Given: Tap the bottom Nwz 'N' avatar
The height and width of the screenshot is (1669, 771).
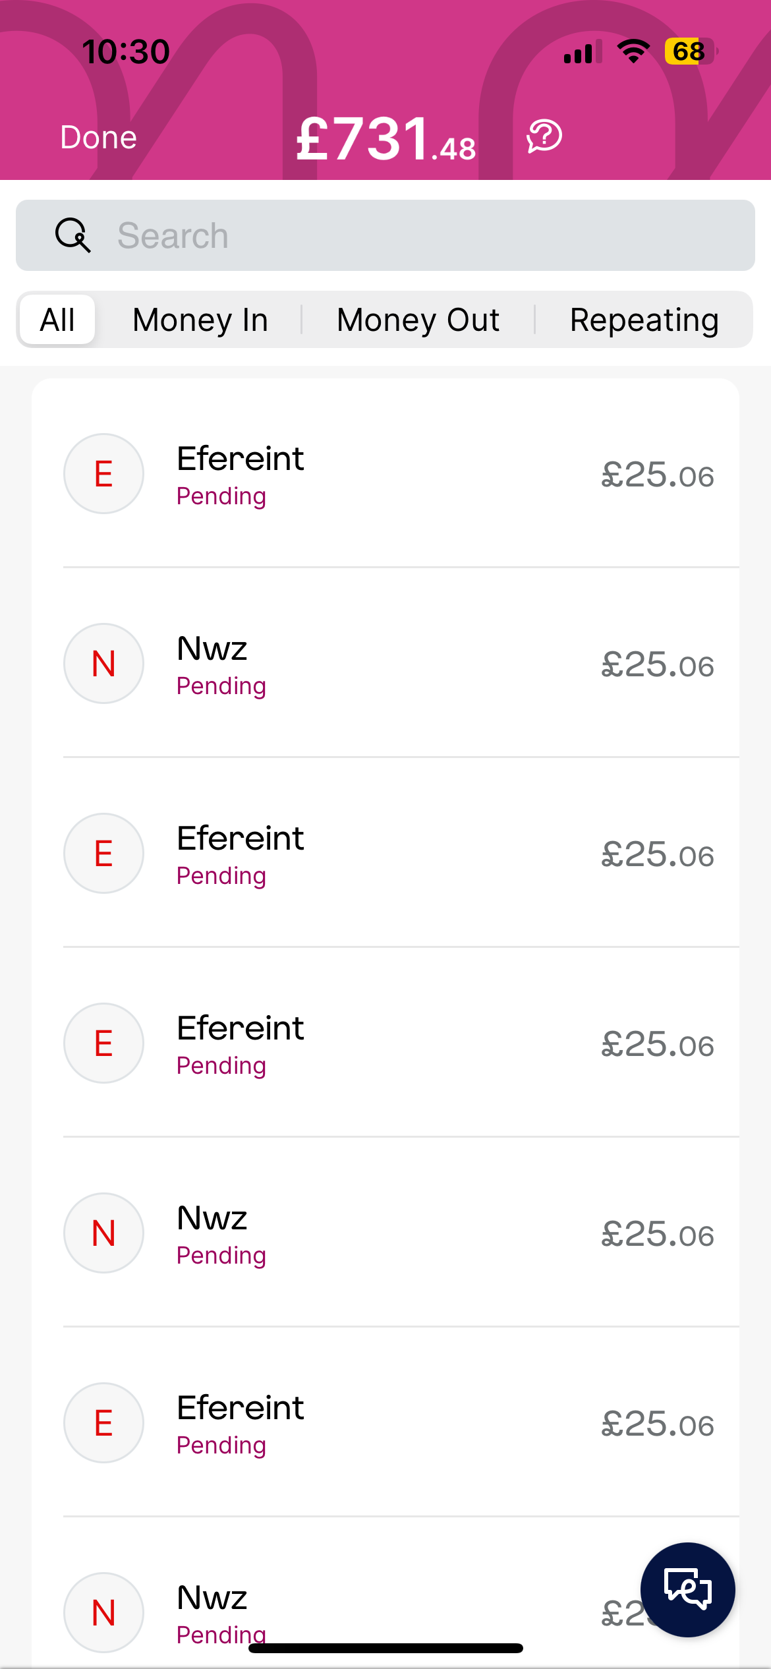Looking at the screenshot, I should [x=103, y=1612].
